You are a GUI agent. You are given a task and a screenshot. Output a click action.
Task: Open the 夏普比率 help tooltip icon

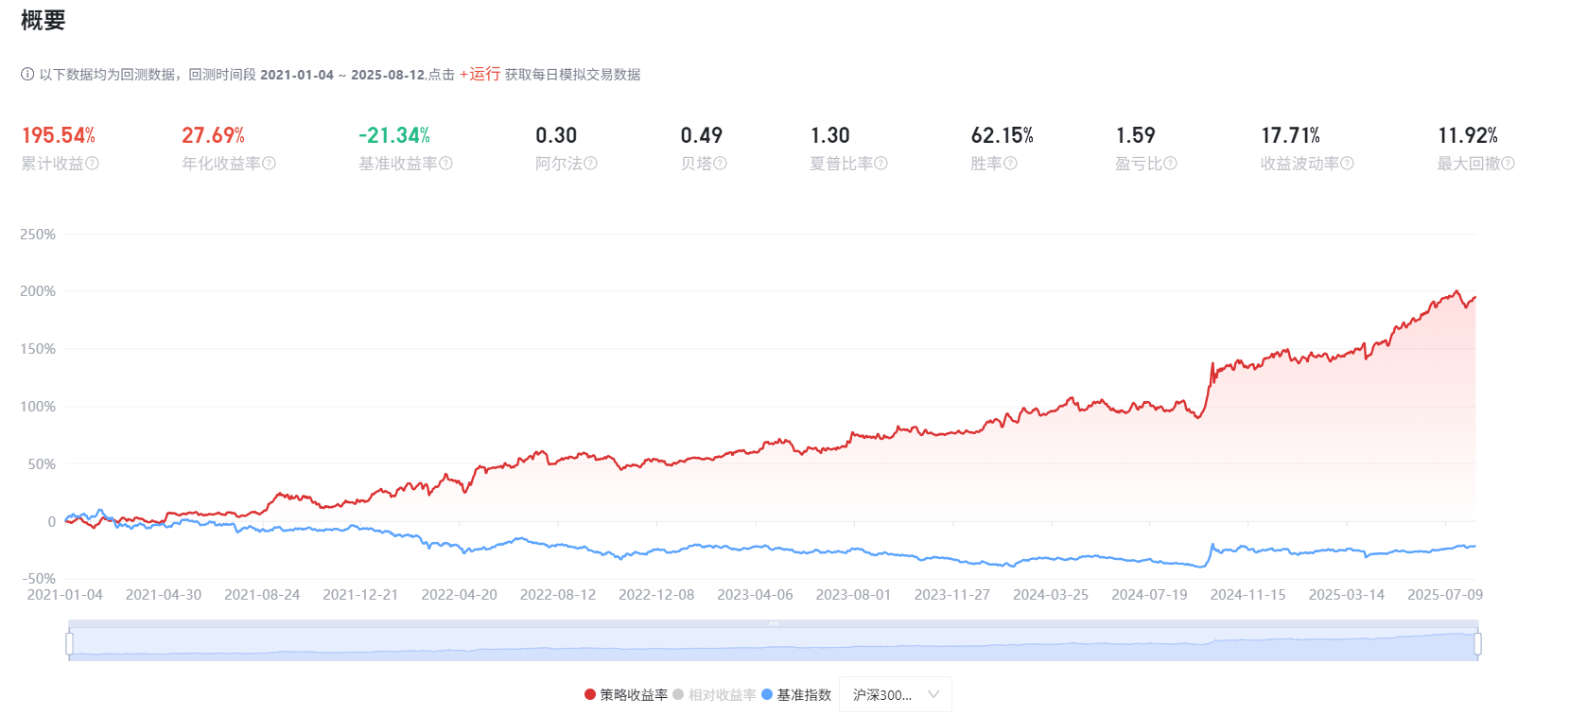click(881, 164)
